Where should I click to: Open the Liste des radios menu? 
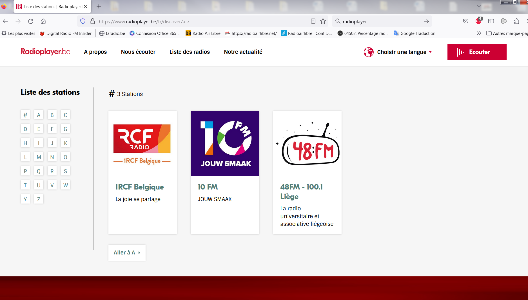click(190, 52)
